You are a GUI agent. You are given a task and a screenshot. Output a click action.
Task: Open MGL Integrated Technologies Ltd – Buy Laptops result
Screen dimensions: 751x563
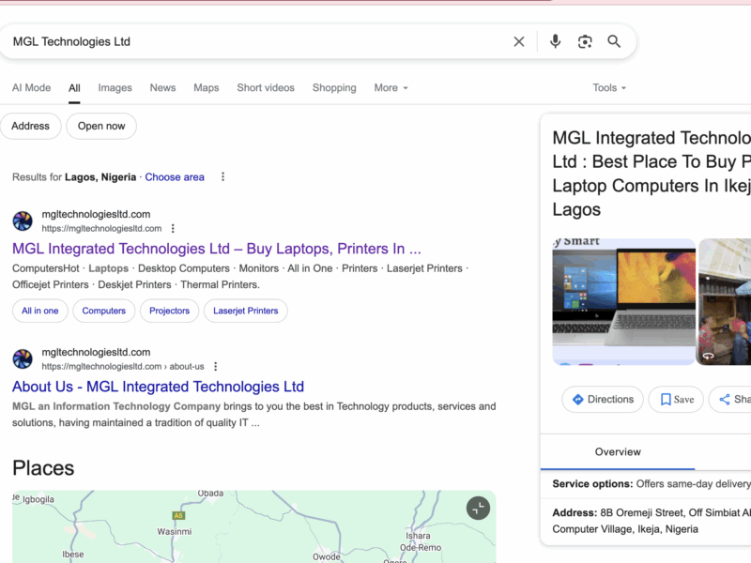(217, 249)
